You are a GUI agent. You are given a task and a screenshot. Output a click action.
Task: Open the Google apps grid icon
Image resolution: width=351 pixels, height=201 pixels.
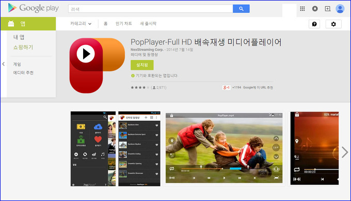[x=302, y=8]
